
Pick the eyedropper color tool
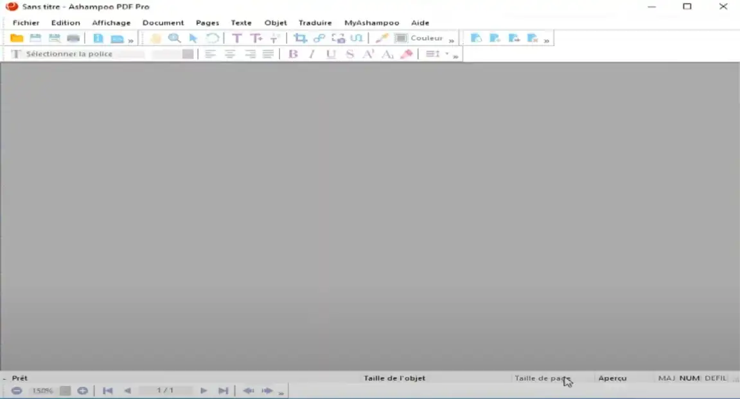tap(382, 38)
